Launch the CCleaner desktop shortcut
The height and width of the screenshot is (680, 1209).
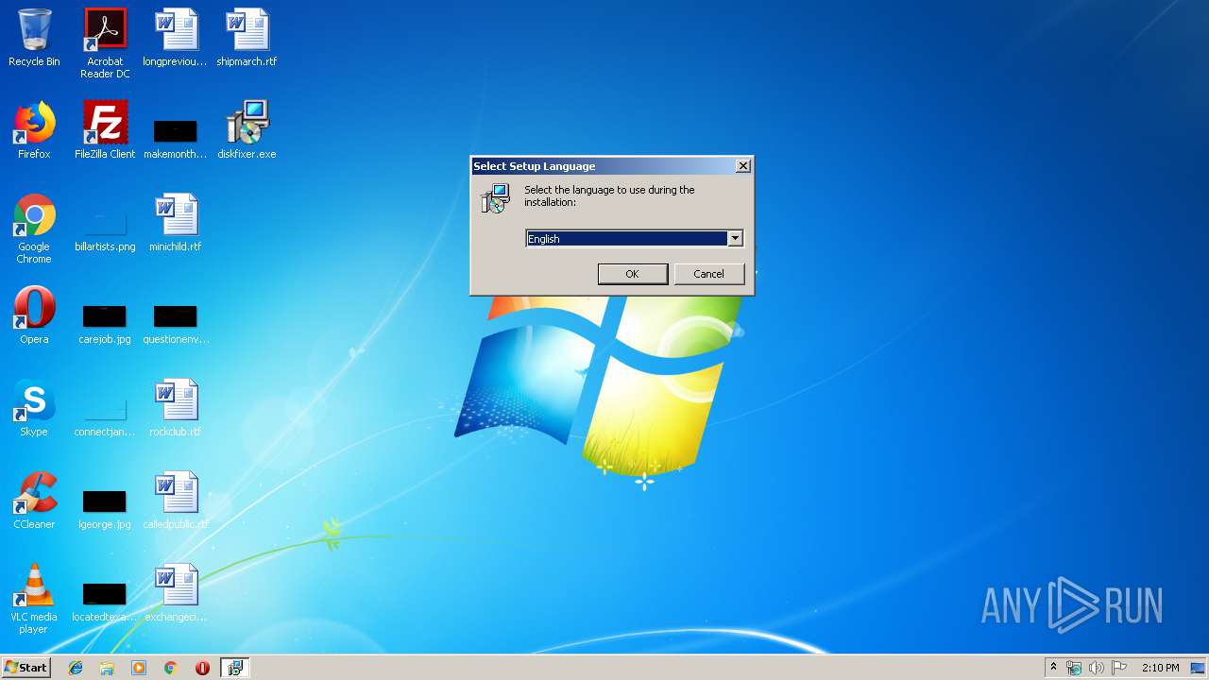[x=34, y=501]
